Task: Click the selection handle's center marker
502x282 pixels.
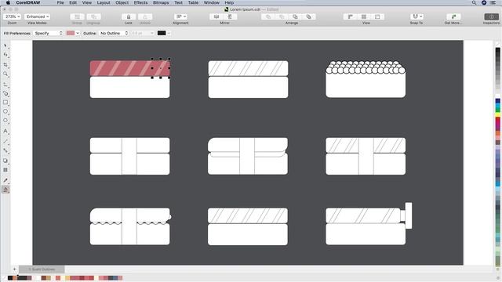Action: click(x=161, y=68)
